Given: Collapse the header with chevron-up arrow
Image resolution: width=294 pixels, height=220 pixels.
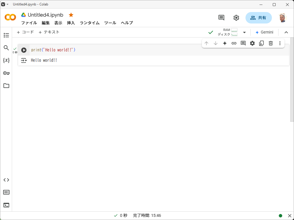Looking at the screenshot, I should point(286,32).
